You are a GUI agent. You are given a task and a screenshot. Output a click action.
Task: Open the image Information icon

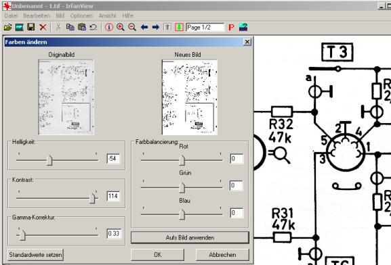pos(109,27)
